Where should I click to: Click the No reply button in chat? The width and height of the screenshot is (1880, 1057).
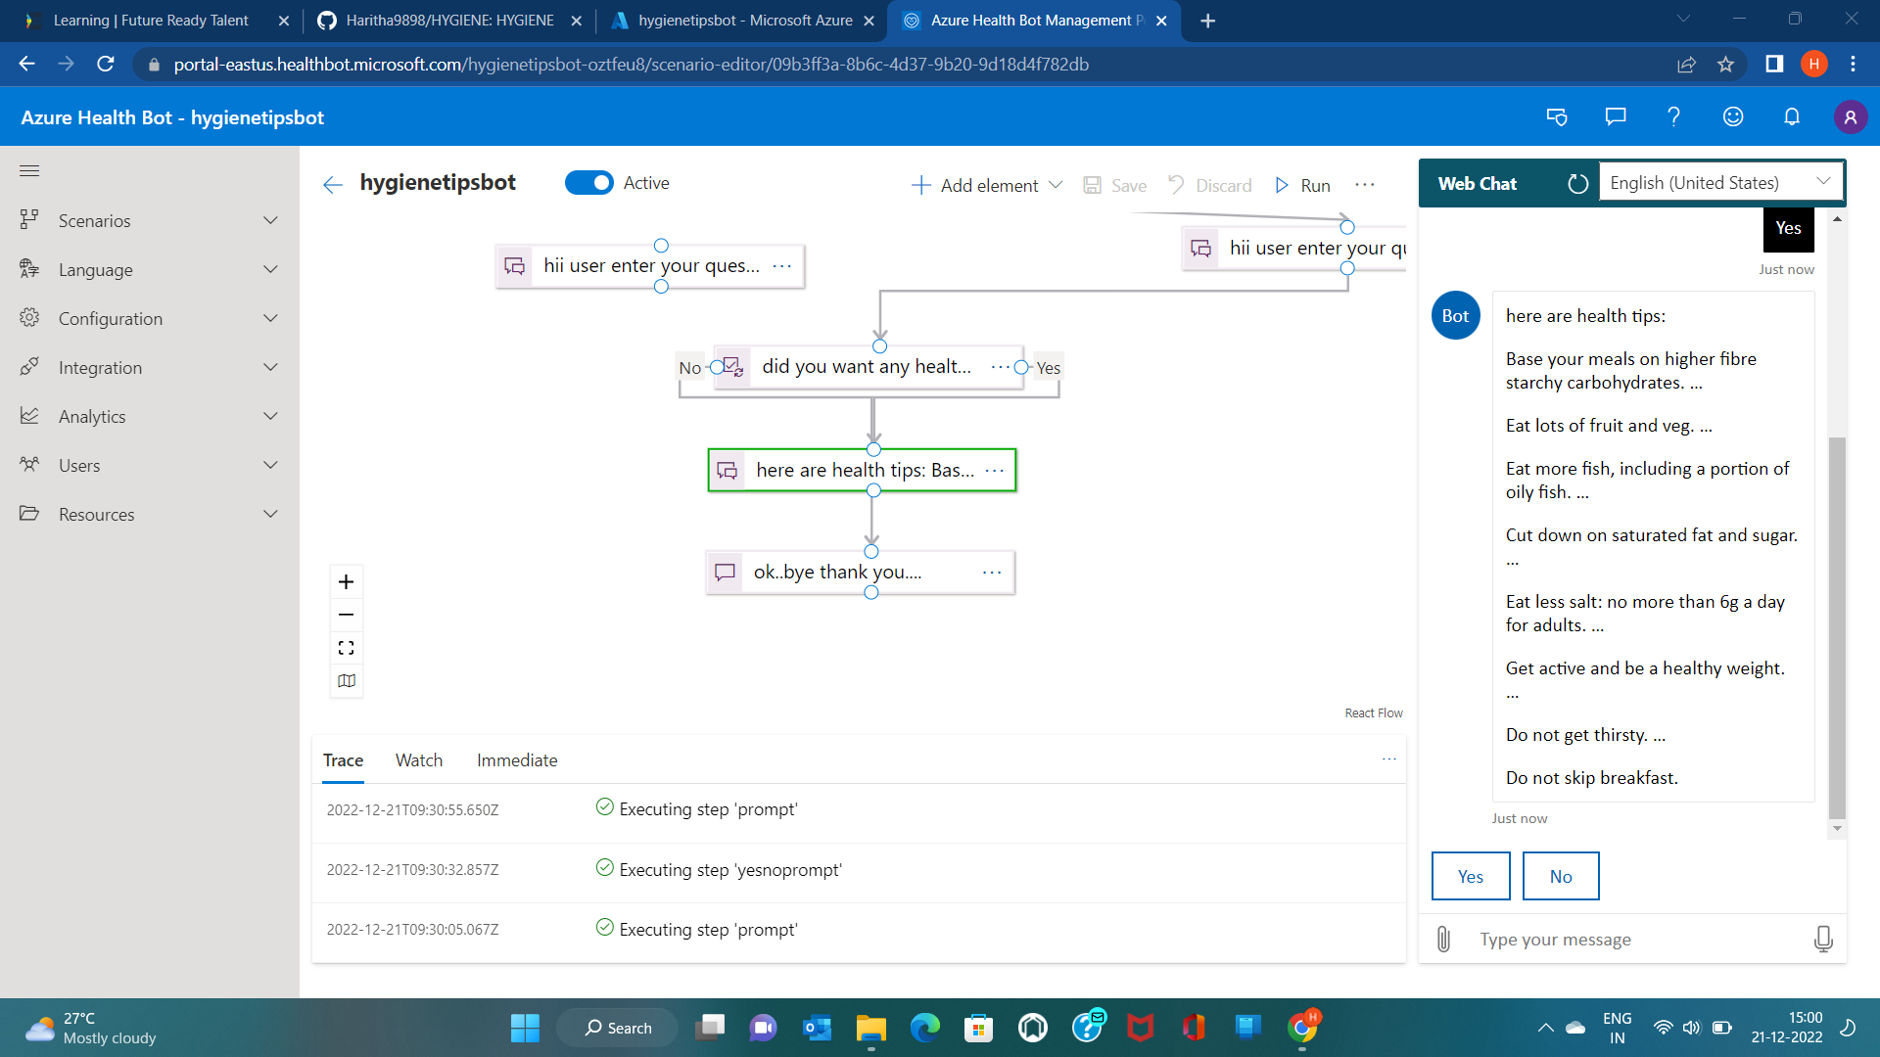tap(1560, 876)
